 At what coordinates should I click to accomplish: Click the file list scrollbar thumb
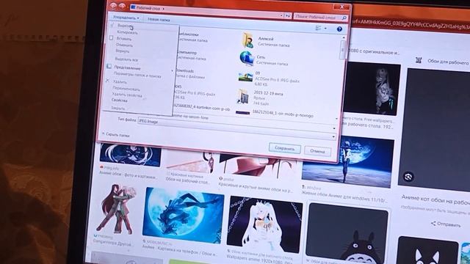[343, 51]
